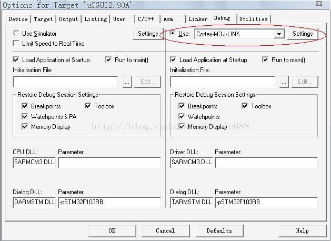
Task: Select the Use Simulator radio button
Action: pos(16,33)
